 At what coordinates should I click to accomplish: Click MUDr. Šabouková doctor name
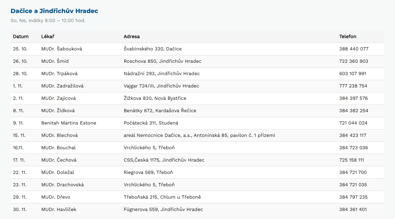point(62,49)
